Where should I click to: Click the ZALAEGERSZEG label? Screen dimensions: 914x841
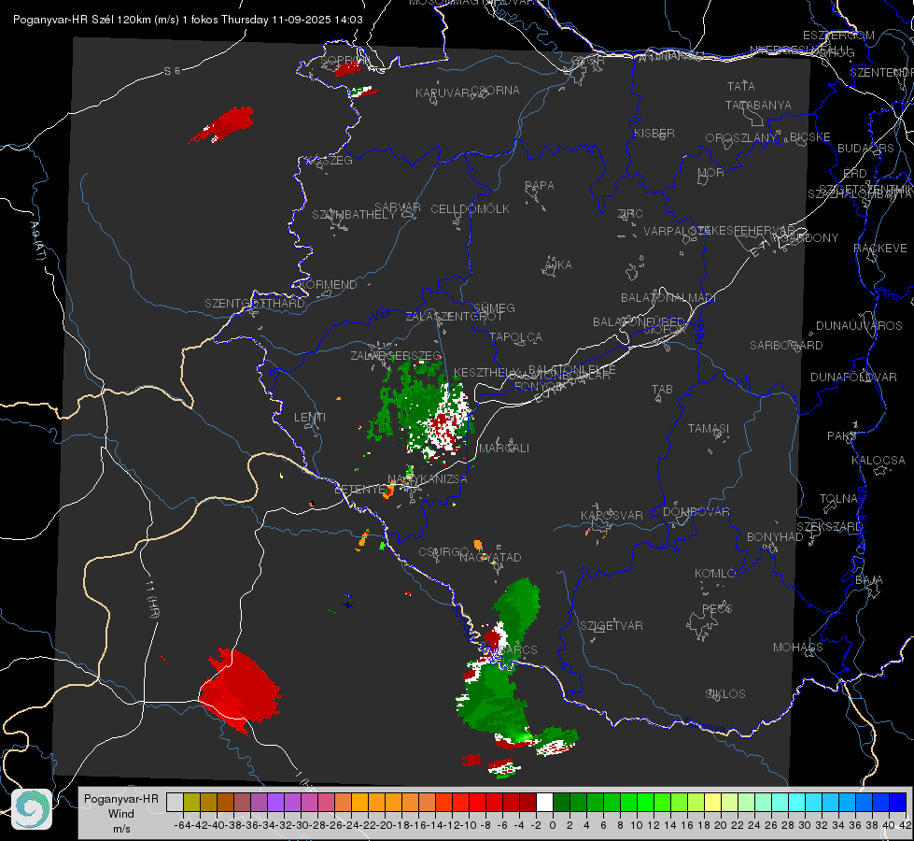tap(396, 355)
